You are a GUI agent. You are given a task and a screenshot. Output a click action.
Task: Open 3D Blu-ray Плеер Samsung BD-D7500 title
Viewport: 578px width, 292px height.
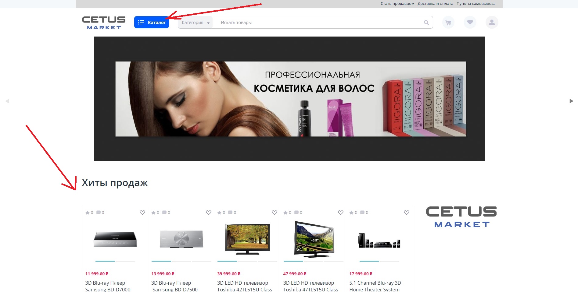[174, 286]
